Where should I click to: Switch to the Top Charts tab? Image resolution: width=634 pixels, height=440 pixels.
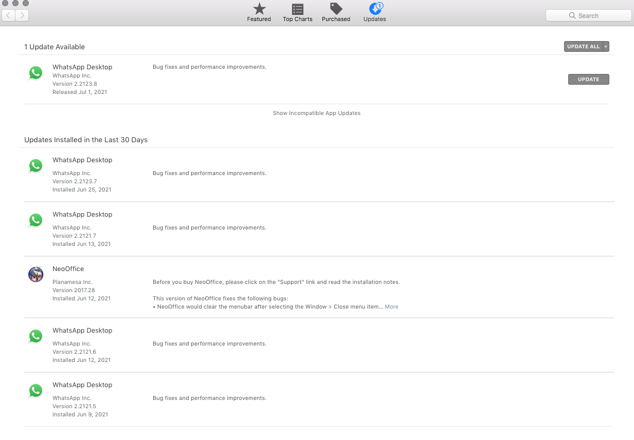pyautogui.click(x=297, y=12)
